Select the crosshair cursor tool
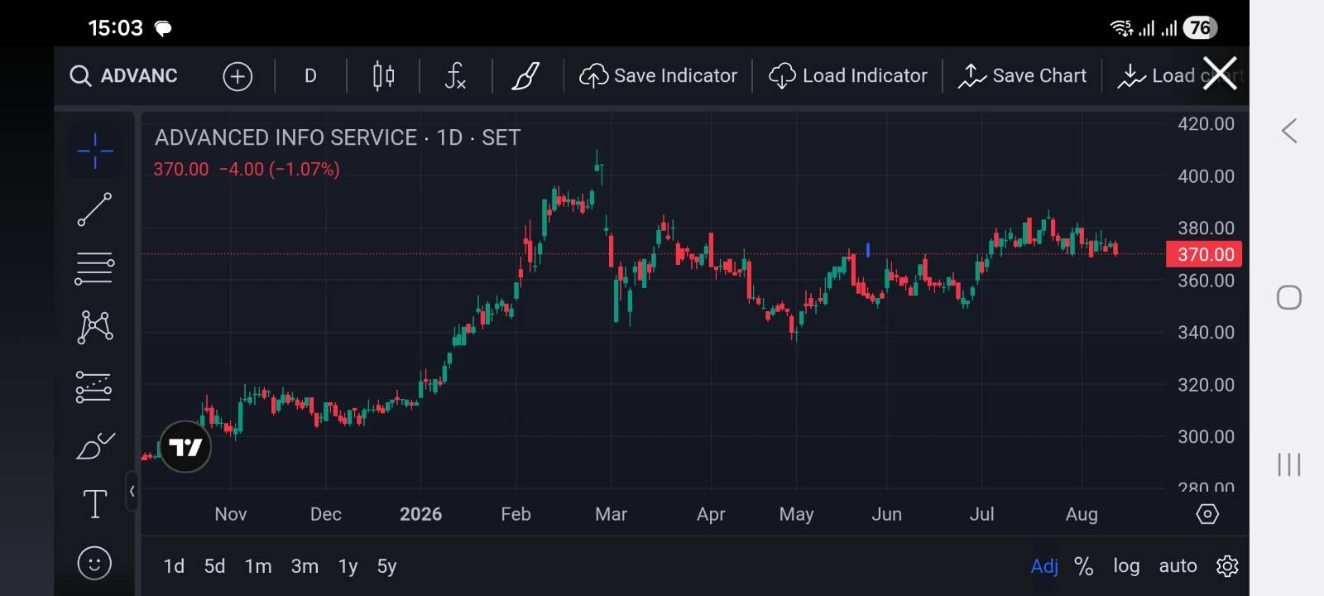This screenshot has height=596, width=1324. pyautogui.click(x=95, y=151)
